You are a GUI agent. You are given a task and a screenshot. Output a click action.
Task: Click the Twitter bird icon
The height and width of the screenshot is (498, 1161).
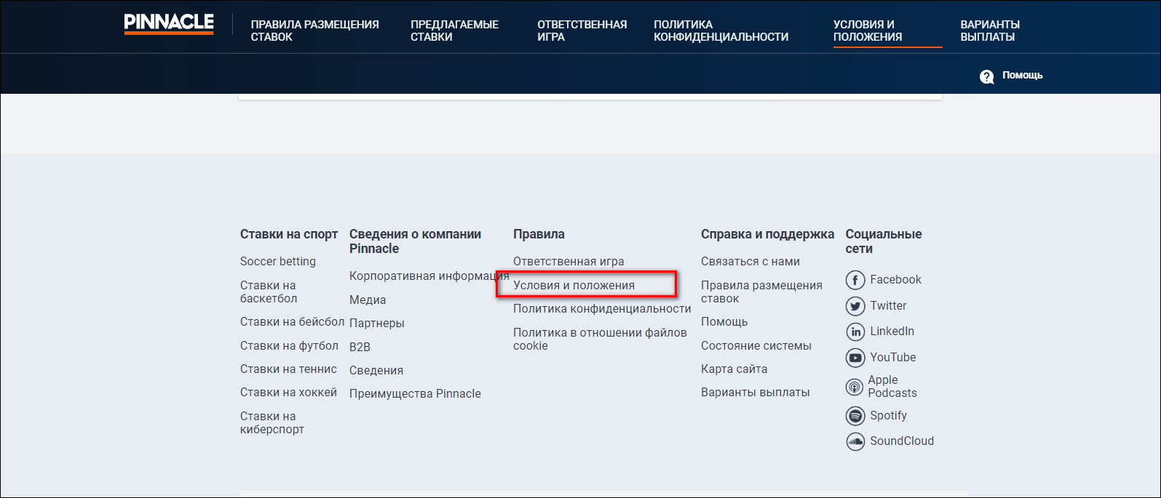click(855, 306)
